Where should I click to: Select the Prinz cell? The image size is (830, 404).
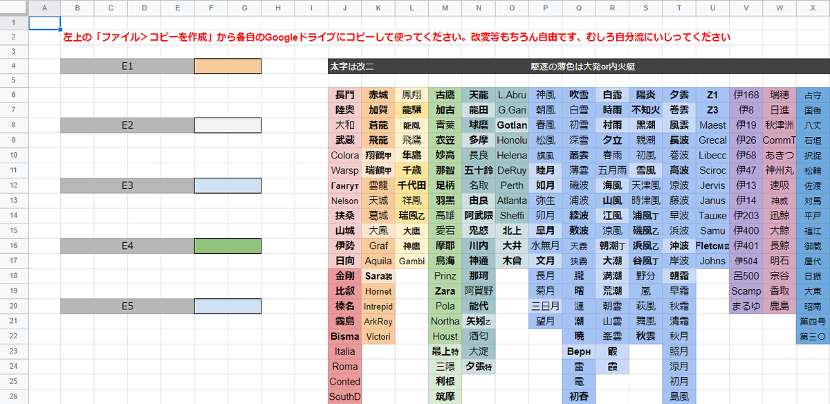pyautogui.click(x=445, y=276)
